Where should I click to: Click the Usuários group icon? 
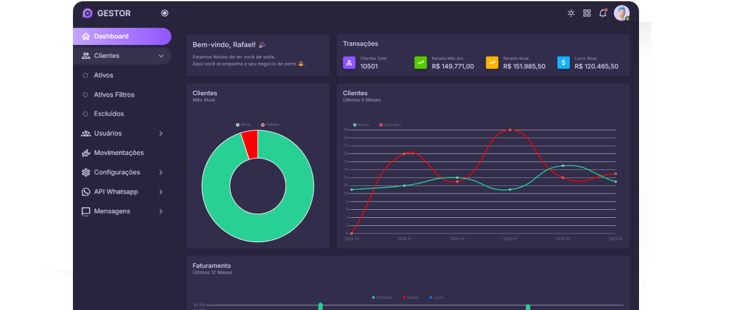(x=86, y=133)
